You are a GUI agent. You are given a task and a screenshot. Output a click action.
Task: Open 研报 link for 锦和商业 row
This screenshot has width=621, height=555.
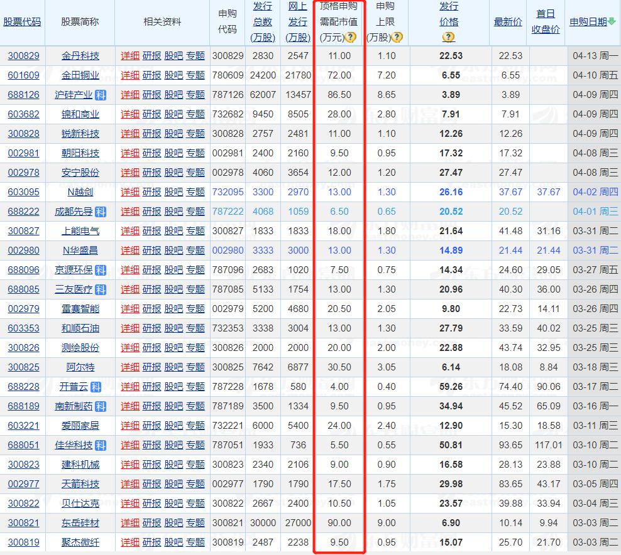pyautogui.click(x=153, y=114)
